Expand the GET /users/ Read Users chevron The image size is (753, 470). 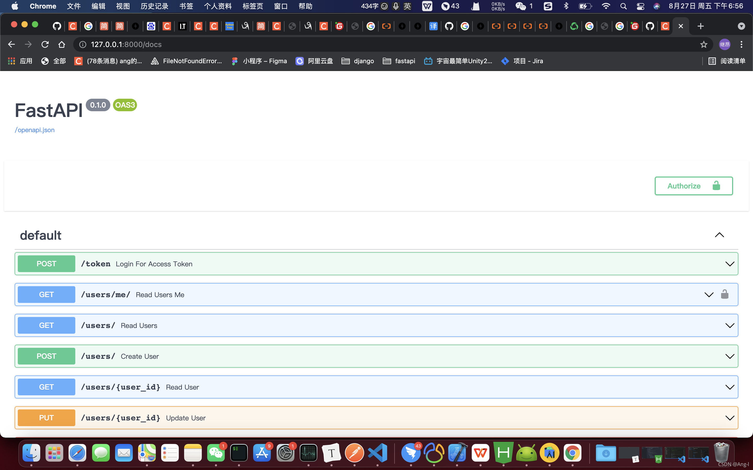tap(730, 325)
